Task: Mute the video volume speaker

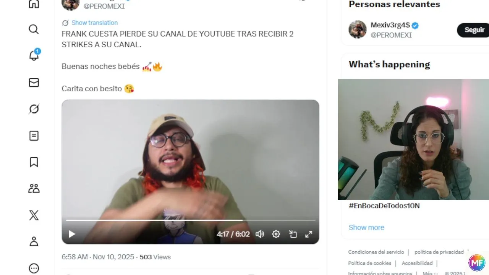Action: click(260, 234)
